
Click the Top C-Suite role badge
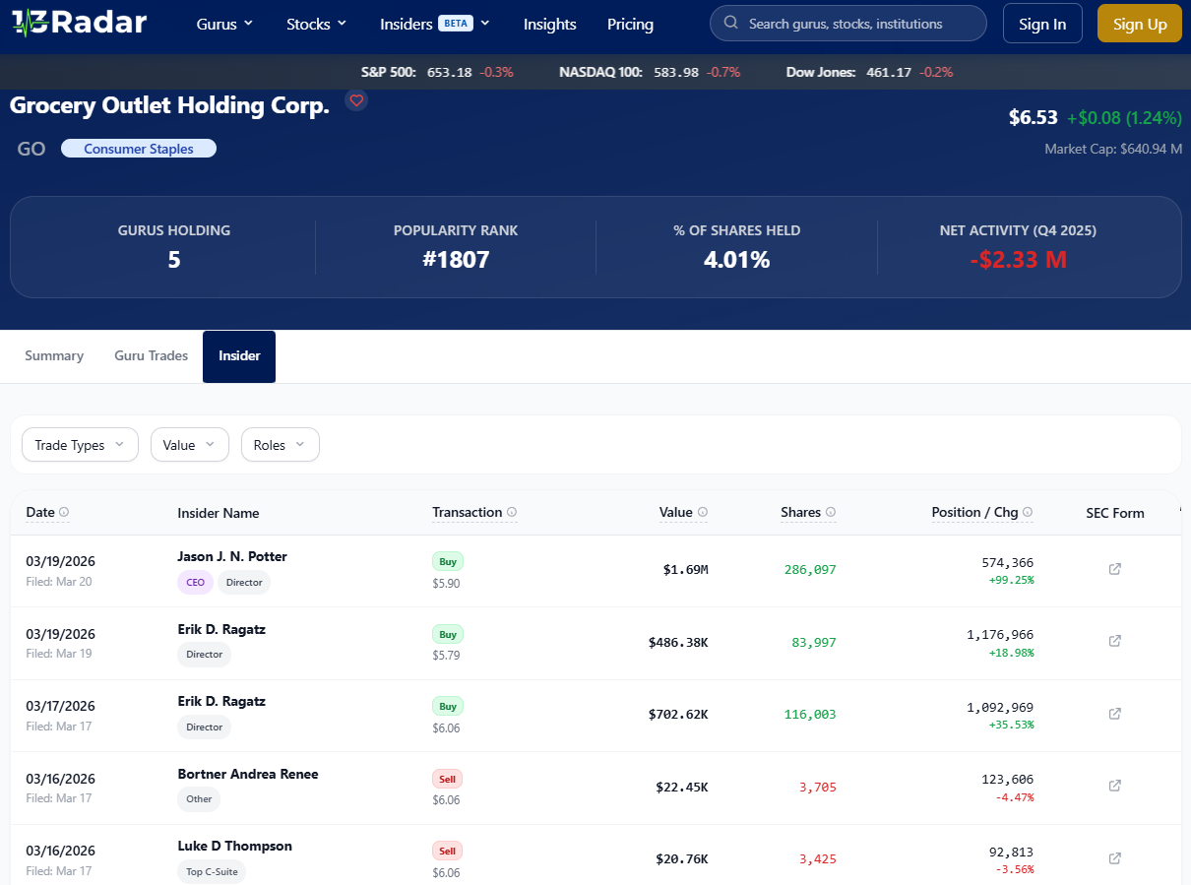click(212, 871)
